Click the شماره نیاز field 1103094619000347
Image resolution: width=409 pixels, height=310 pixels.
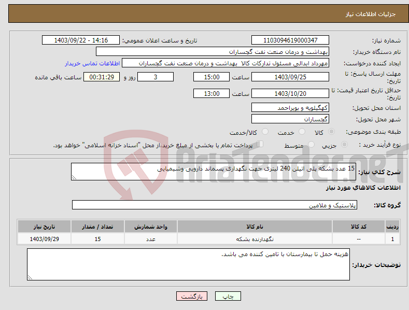tap(290, 40)
